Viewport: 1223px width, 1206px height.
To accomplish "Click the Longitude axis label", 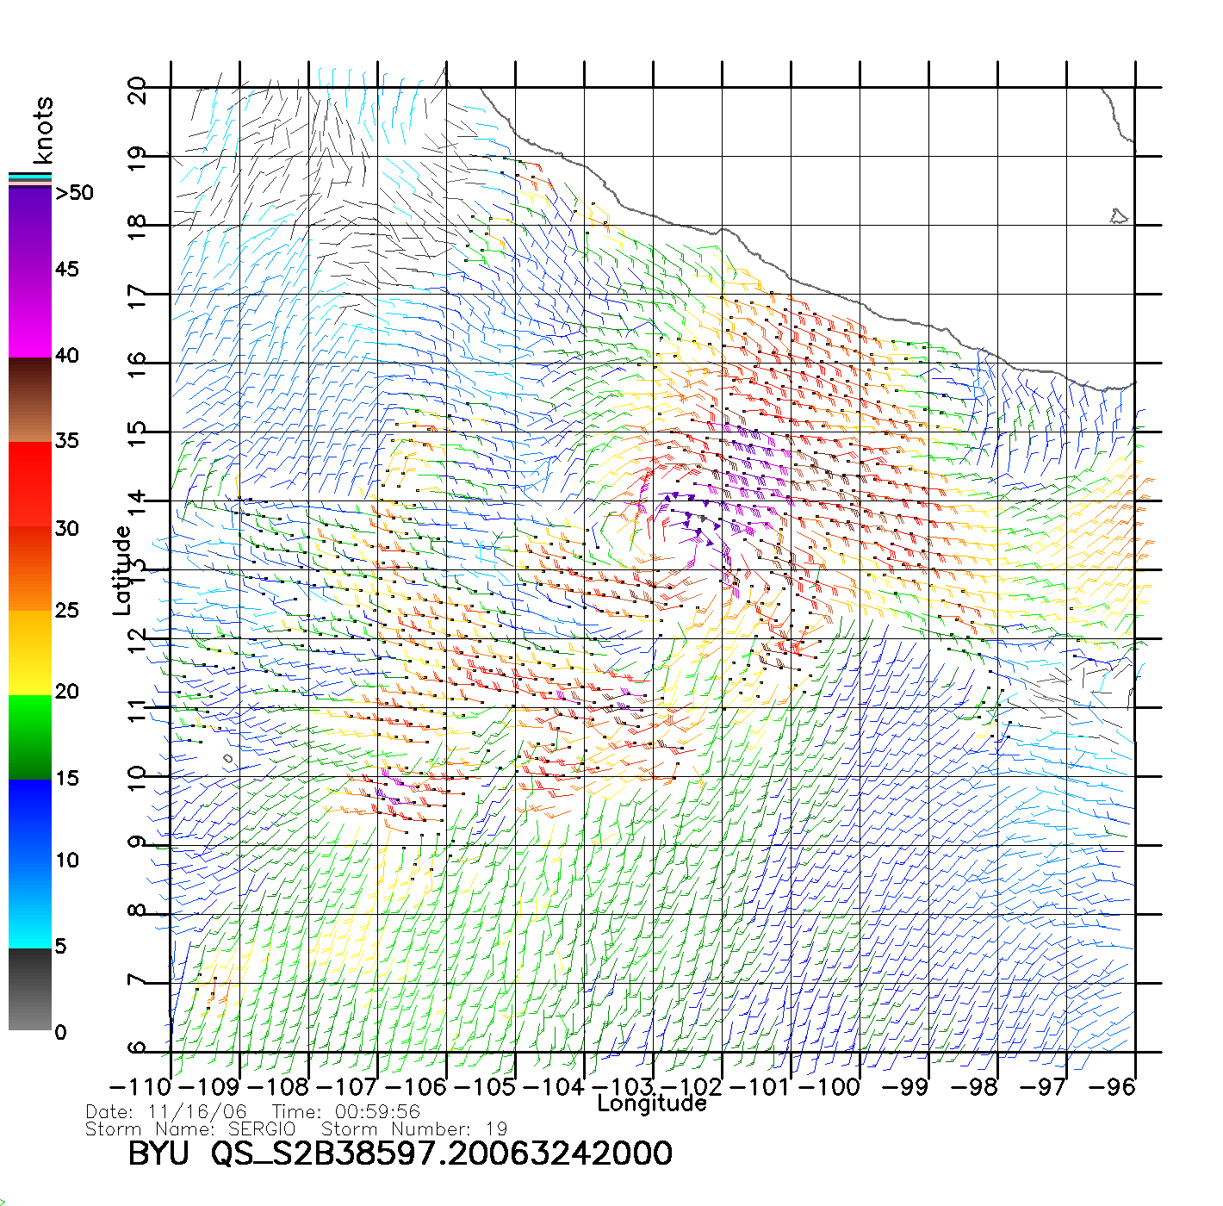I will tap(652, 1103).
